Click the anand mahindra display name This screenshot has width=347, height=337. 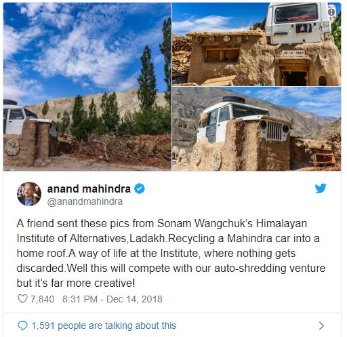tap(89, 189)
